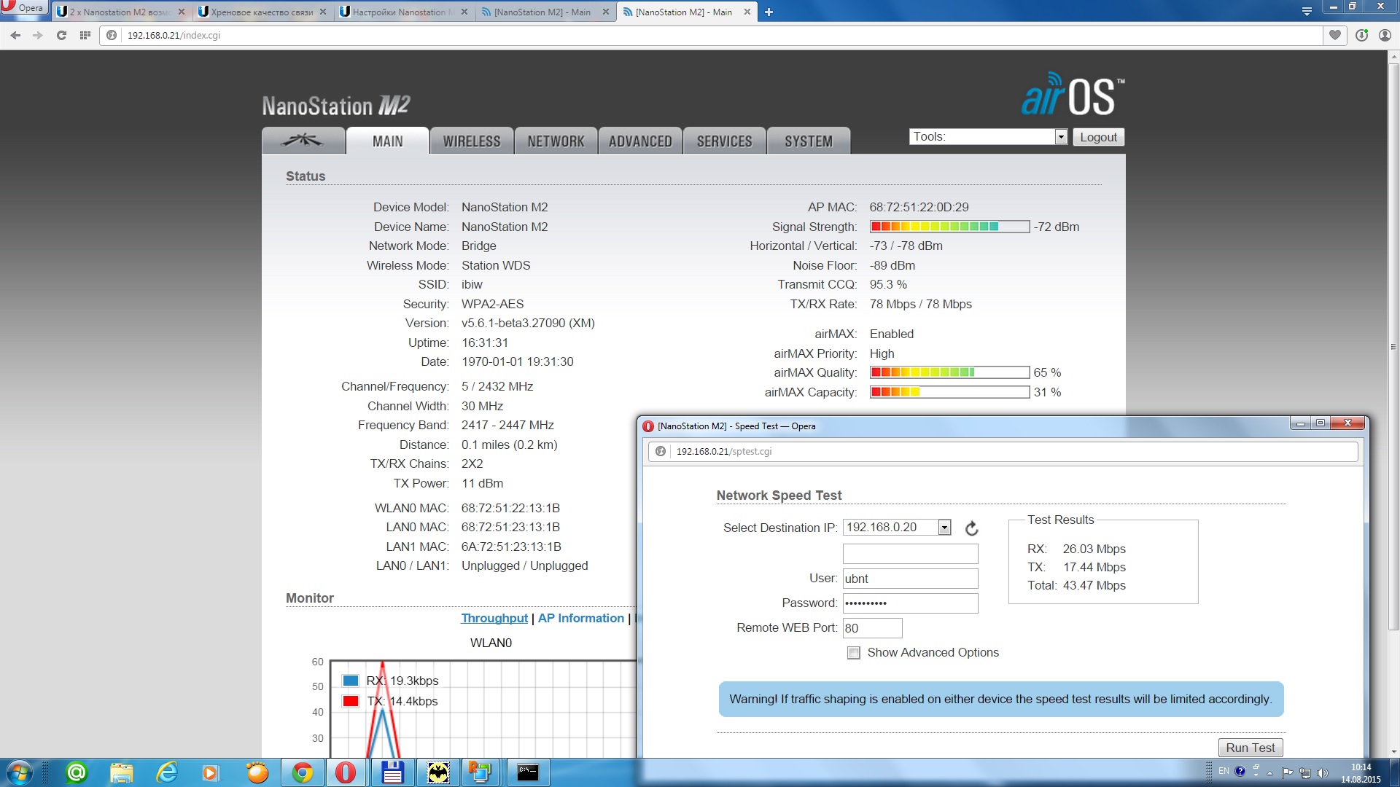Go forward using browser forward arrow
1400x787 pixels.
coord(37,35)
